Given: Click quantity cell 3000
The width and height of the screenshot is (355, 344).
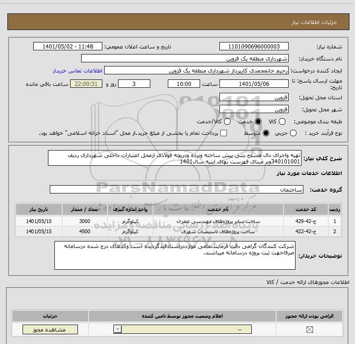Looking at the screenshot, I should 84,221.
